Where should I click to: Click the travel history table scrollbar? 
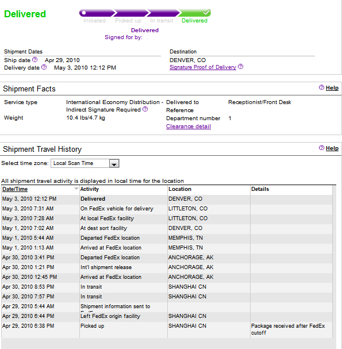coord(334,262)
